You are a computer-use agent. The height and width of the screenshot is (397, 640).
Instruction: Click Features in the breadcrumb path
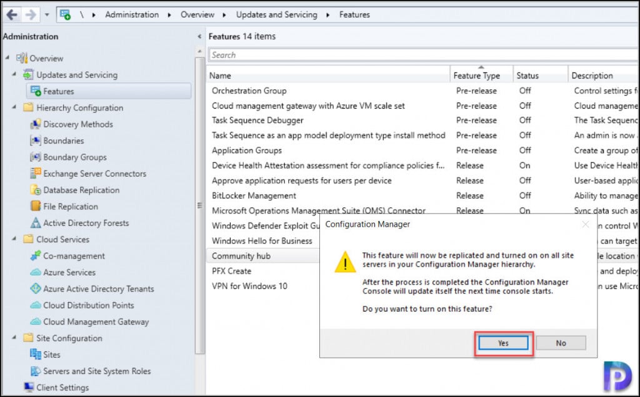(x=354, y=15)
